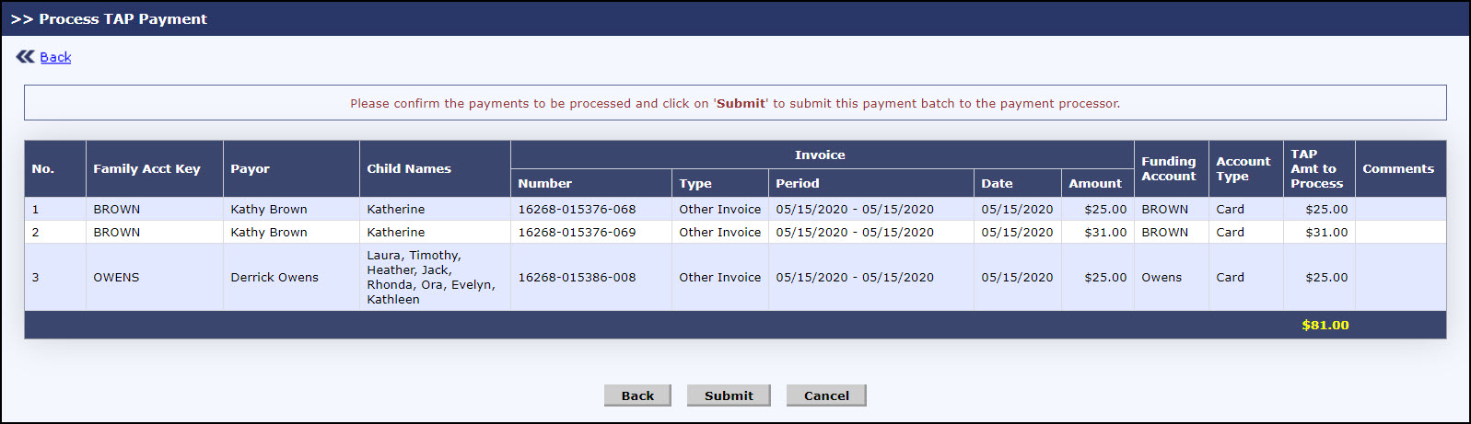Click the Process TAP Payment title bar
Image resolution: width=1471 pixels, height=424 pixels.
123,19
